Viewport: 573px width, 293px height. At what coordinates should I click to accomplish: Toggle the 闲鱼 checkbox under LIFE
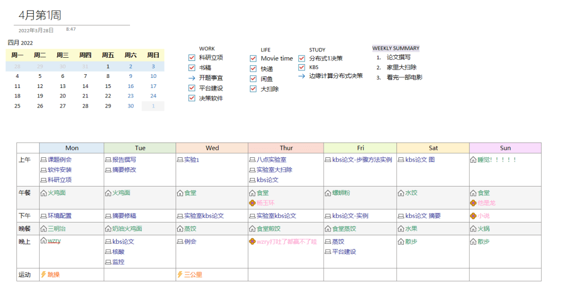tap(253, 78)
